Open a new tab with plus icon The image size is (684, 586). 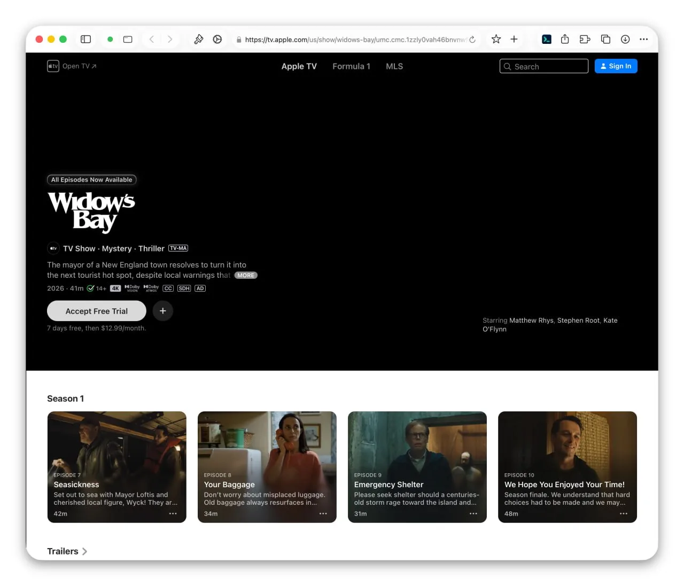[514, 39]
